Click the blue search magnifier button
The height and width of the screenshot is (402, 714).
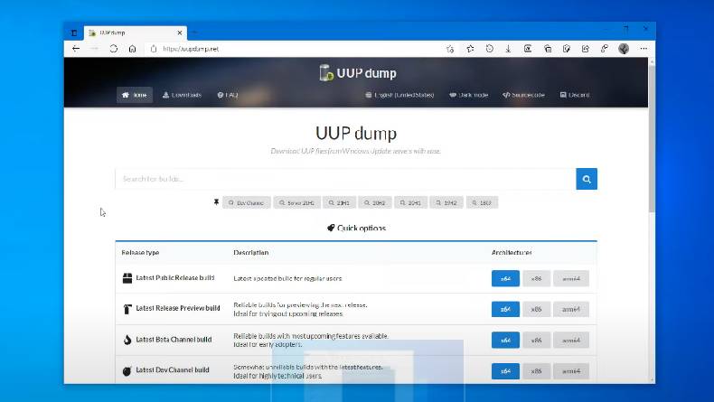(587, 179)
